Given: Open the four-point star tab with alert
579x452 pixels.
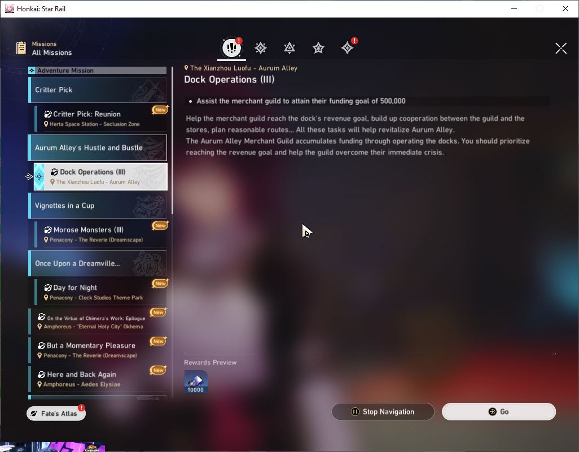Looking at the screenshot, I should [348, 47].
